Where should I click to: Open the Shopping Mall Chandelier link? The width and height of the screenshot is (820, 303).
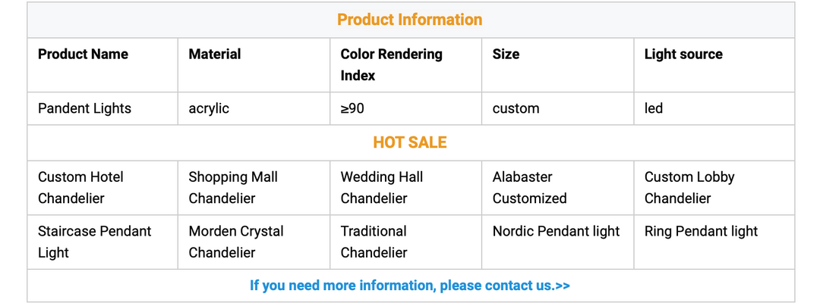tap(233, 188)
